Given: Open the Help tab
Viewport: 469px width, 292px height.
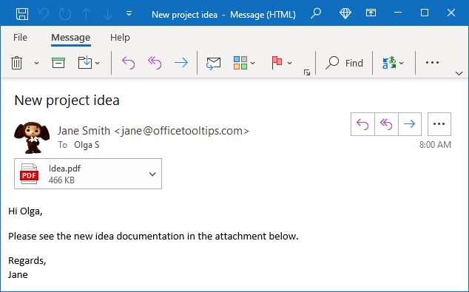Looking at the screenshot, I should tap(120, 38).
